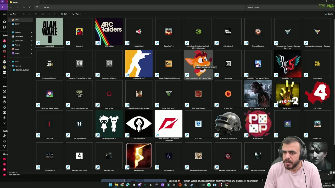The image size is (335, 188).
Task: Open the Sort dropdown menu
Action: [x=65, y=14]
